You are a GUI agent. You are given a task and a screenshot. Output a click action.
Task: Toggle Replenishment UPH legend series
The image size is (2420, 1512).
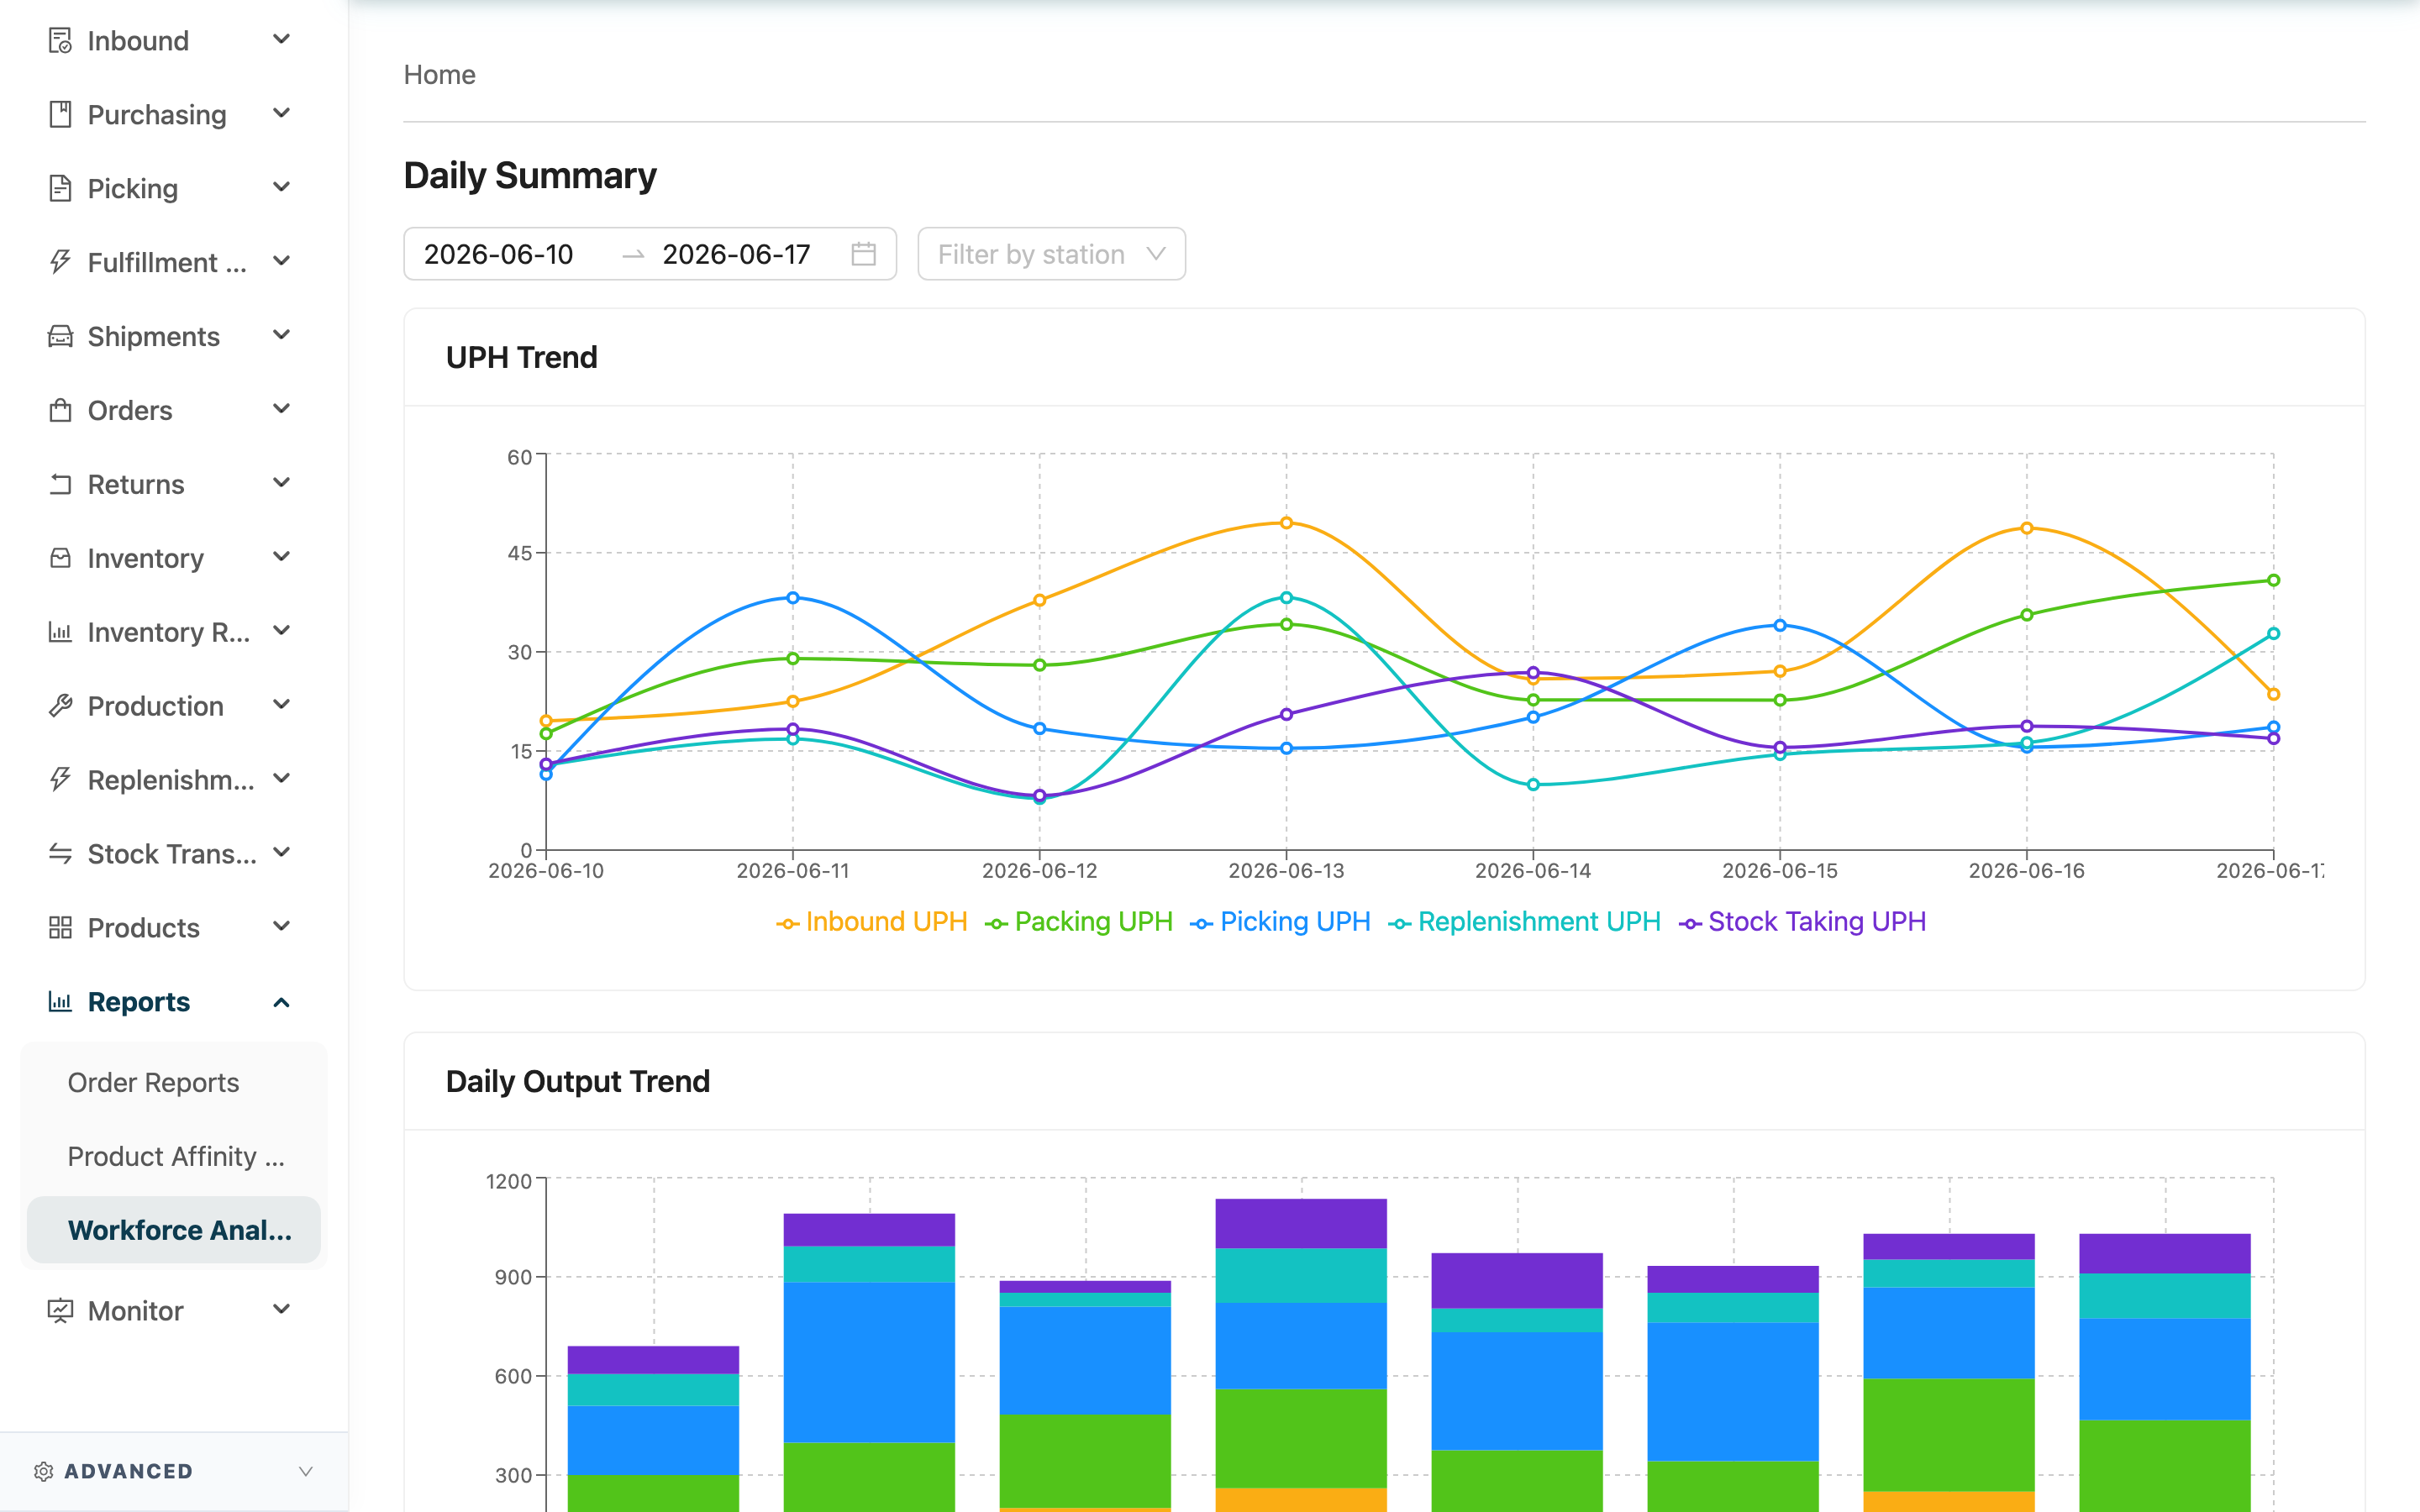pos(1525,922)
